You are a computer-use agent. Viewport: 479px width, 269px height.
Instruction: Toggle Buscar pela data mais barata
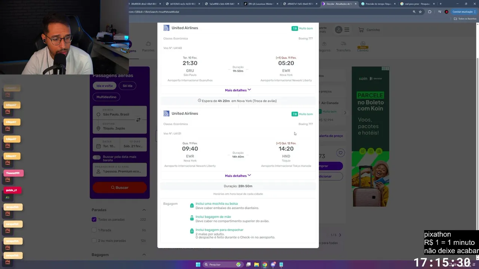[x=97, y=157]
